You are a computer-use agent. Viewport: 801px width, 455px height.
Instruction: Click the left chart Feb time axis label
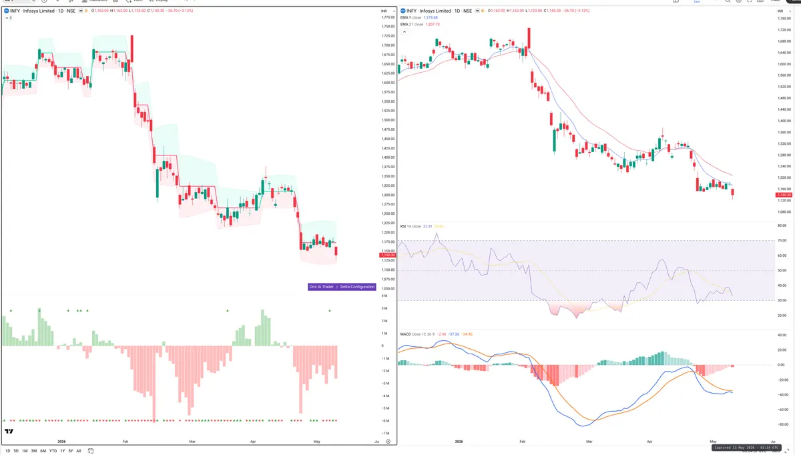[x=125, y=442]
